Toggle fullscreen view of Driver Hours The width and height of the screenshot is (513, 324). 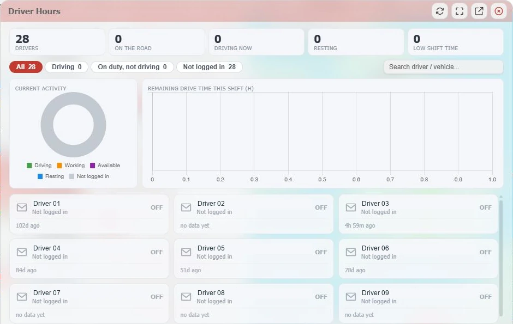[460, 11]
